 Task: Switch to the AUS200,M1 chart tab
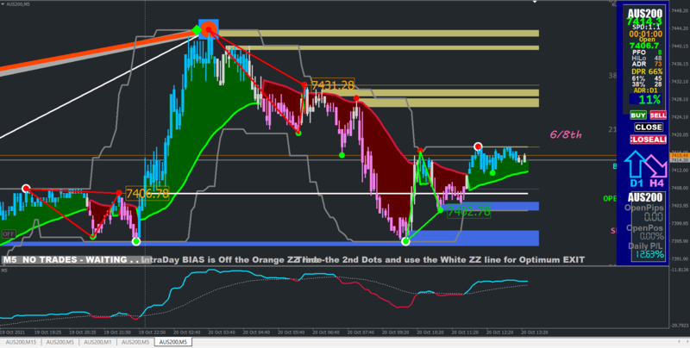[x=97, y=342]
